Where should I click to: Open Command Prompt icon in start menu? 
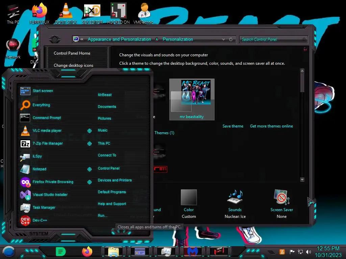[x=25, y=118]
